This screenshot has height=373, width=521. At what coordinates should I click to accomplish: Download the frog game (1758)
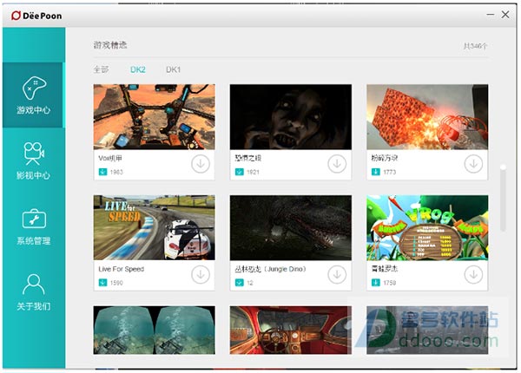point(473,274)
